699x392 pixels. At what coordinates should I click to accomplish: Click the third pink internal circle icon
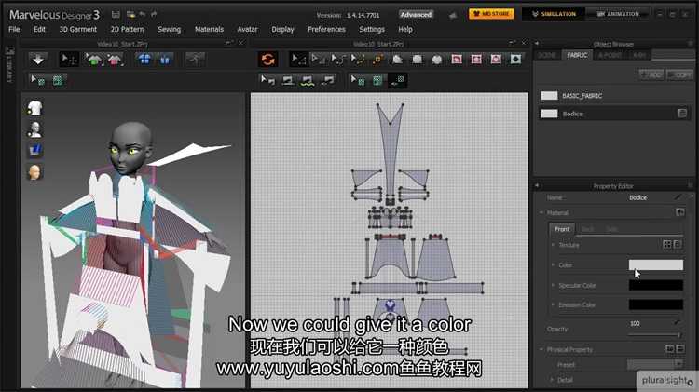point(496,60)
